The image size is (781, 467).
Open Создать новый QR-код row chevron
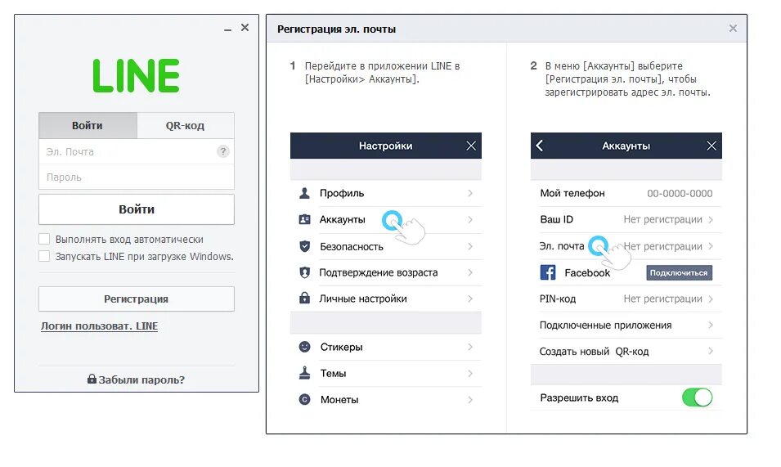(711, 351)
